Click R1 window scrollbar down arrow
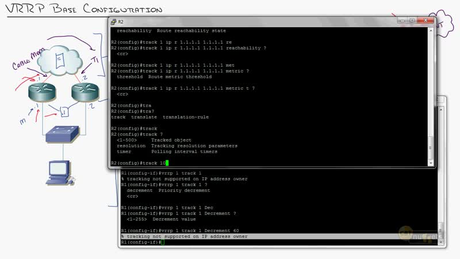This screenshot has width=460, height=259. [x=440, y=242]
